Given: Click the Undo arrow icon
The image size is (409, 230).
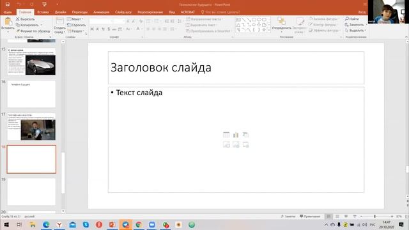Looking at the screenshot, I should tap(19, 4).
